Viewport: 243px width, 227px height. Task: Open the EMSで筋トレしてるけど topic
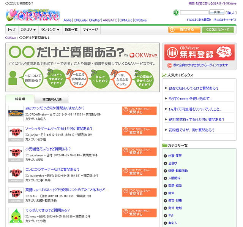193,88
